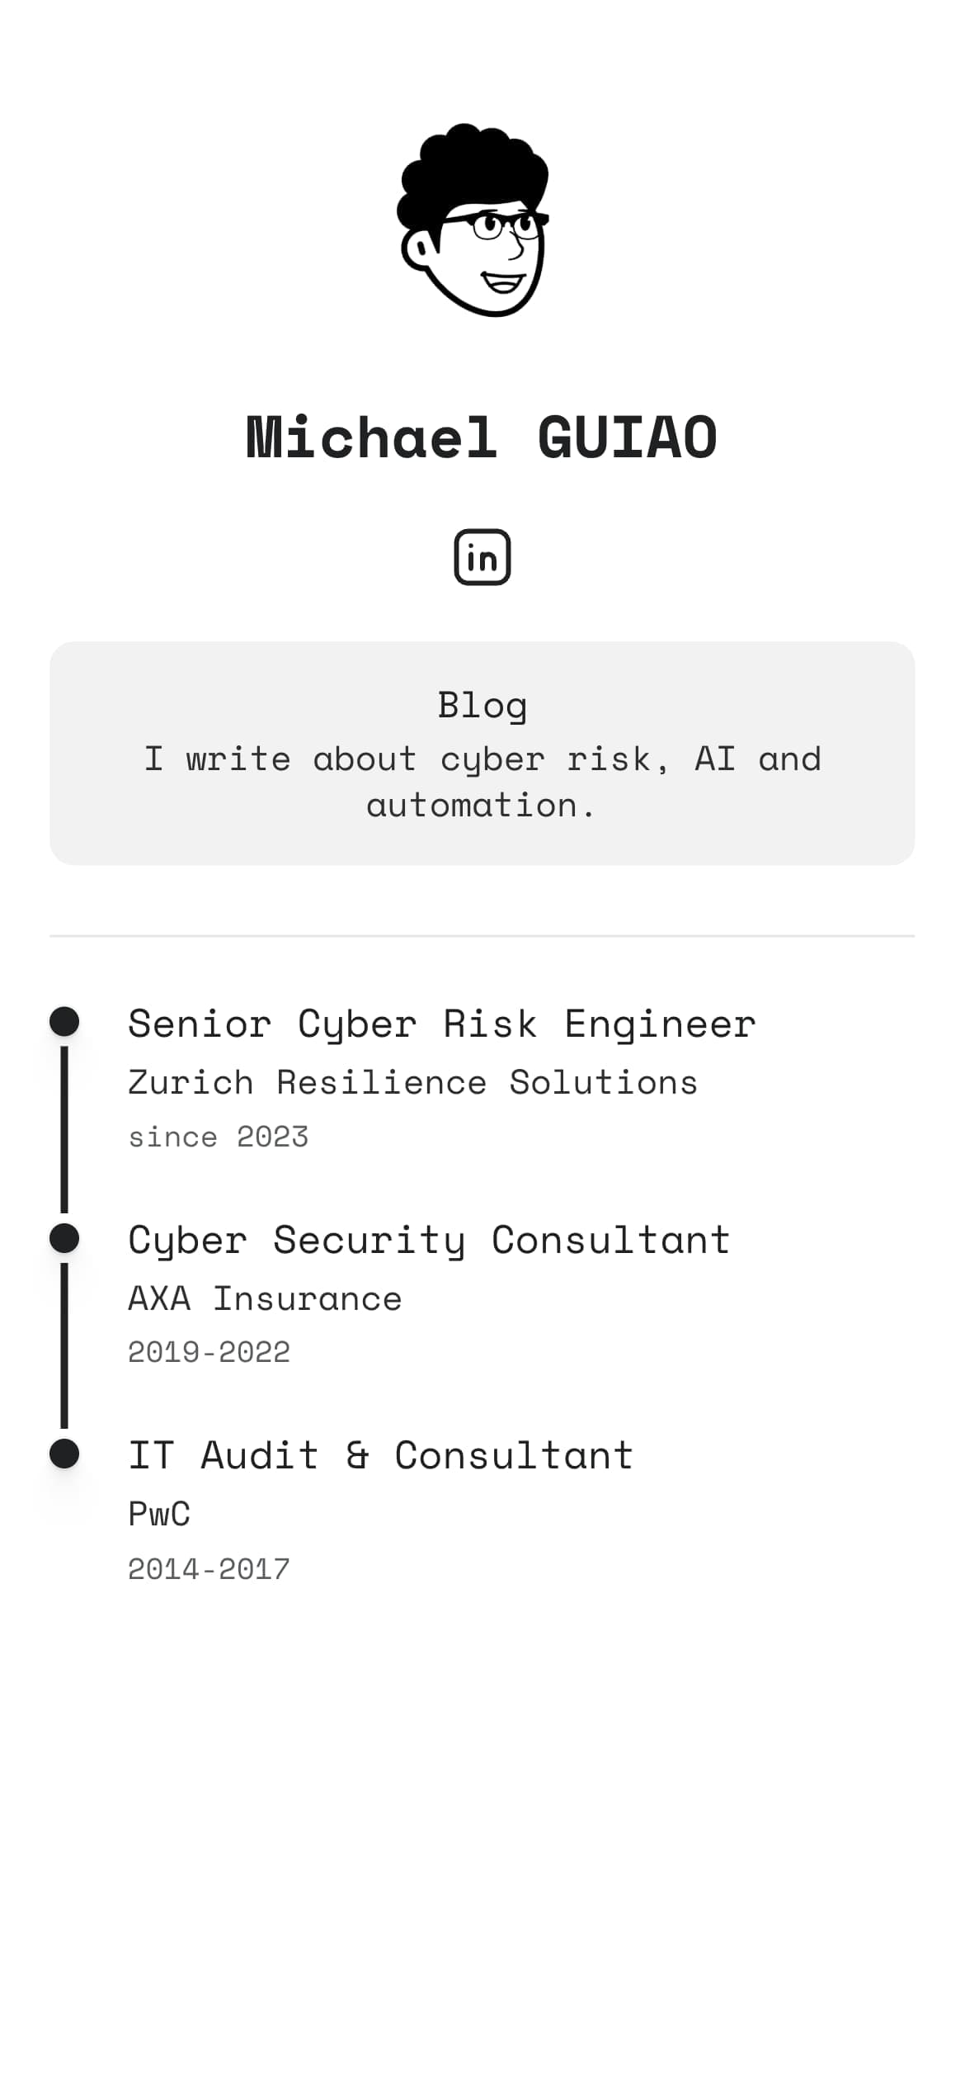The height and width of the screenshot is (2090, 965).
Task: Click AXA Insurance company name
Action: (x=265, y=1298)
